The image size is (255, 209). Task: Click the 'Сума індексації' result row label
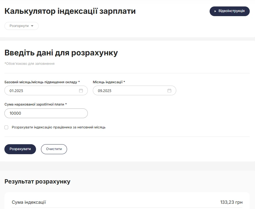[29, 202]
